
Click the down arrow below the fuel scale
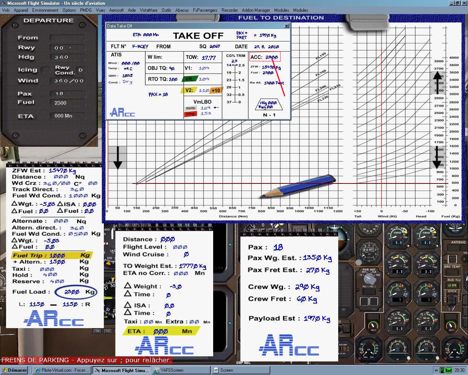(437, 157)
